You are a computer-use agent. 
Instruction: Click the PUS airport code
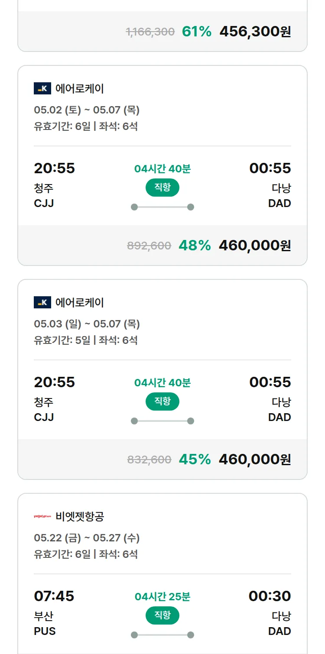(x=45, y=631)
